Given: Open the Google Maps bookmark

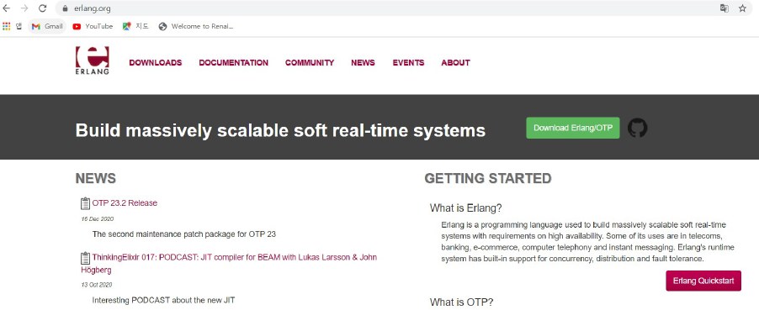Looking at the screenshot, I should pos(136,26).
